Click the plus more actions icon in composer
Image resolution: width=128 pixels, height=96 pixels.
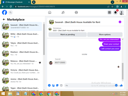[49, 85]
